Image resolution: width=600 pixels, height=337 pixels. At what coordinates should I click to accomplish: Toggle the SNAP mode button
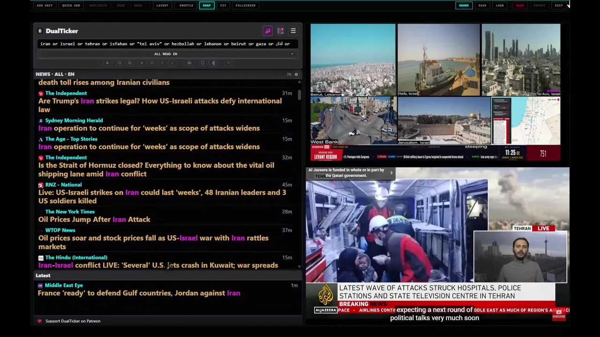pyautogui.click(x=207, y=6)
